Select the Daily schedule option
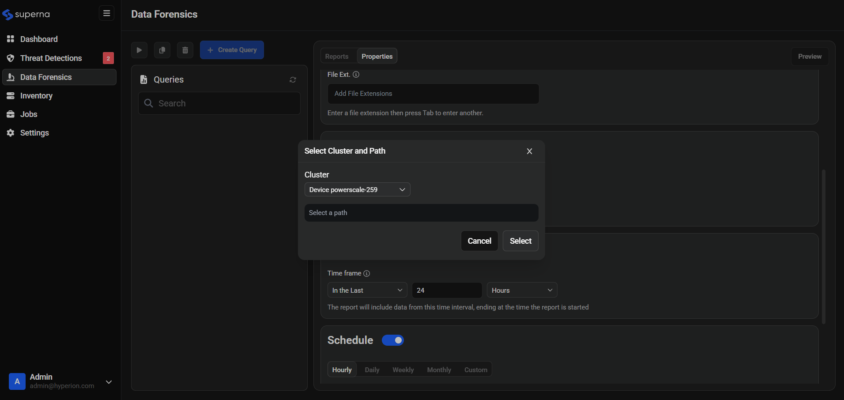 click(372, 370)
